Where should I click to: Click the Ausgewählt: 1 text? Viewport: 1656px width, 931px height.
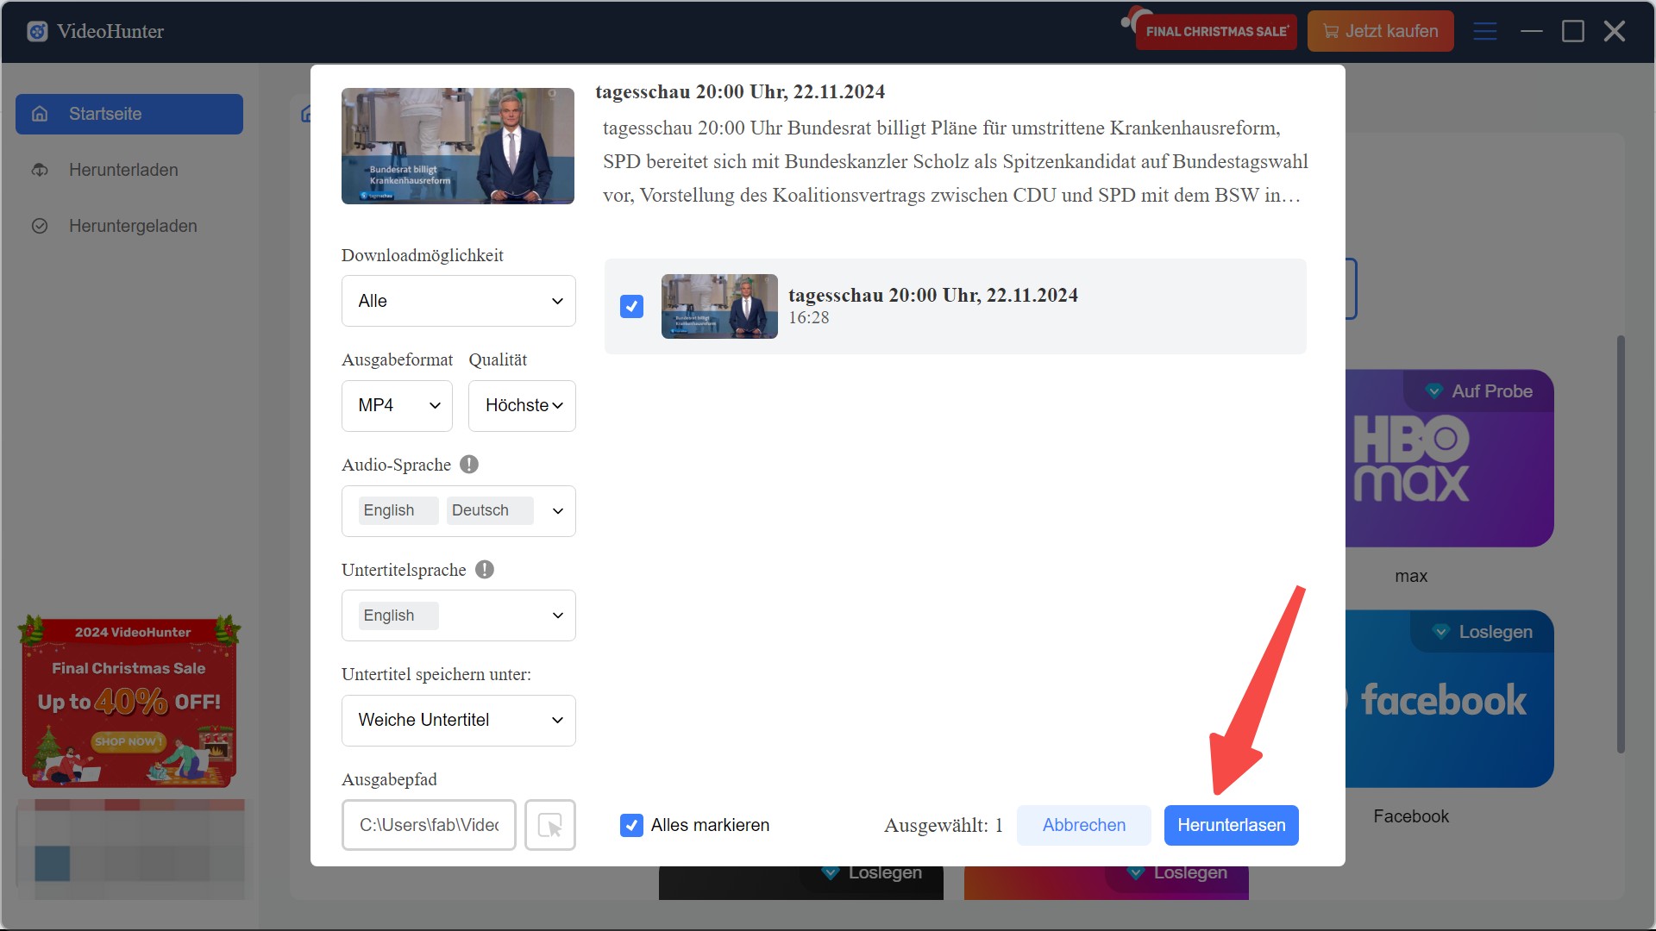(x=944, y=826)
